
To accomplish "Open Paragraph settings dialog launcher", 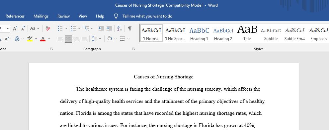I will 133,49.
